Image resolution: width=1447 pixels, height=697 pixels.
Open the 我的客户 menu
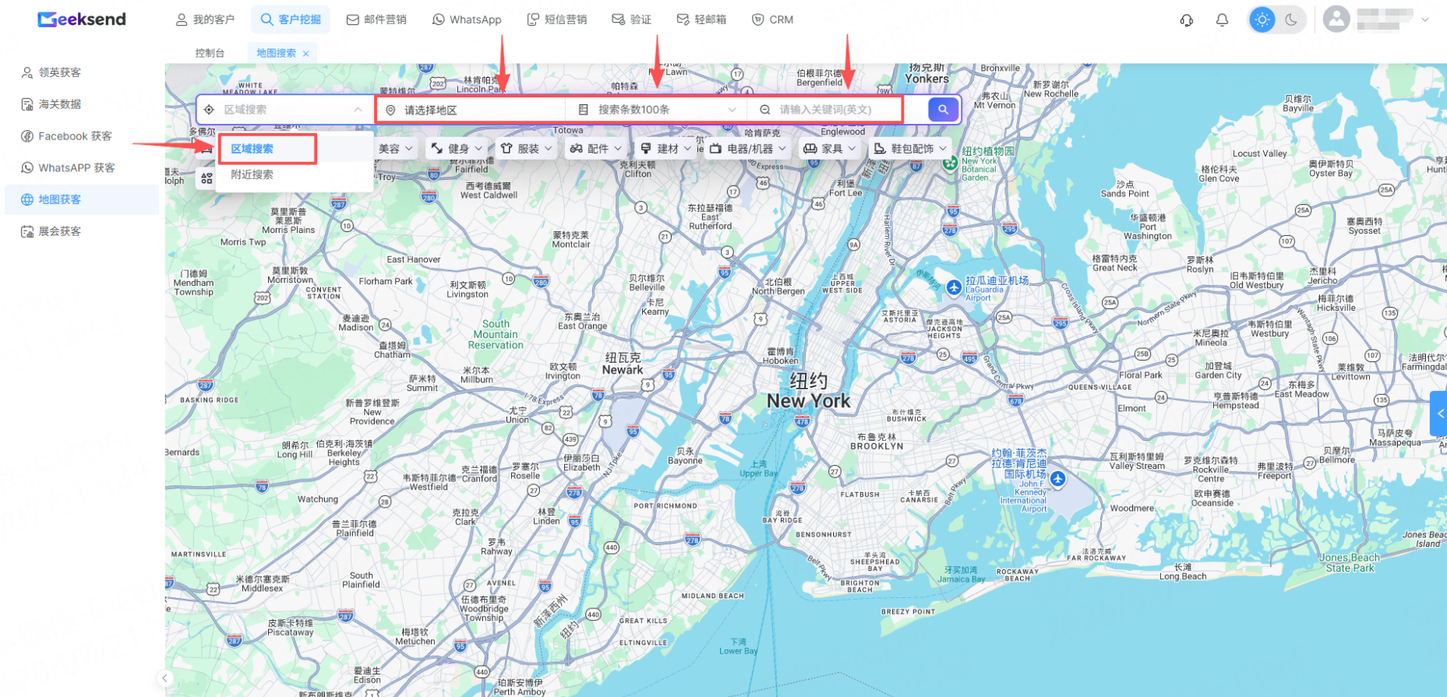tap(205, 19)
